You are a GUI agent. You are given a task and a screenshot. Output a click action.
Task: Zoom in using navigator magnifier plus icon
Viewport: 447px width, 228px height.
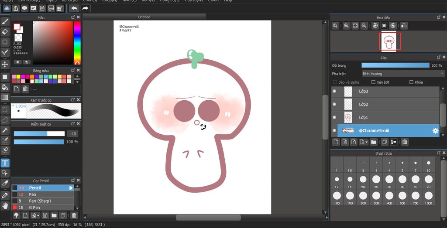point(346,26)
